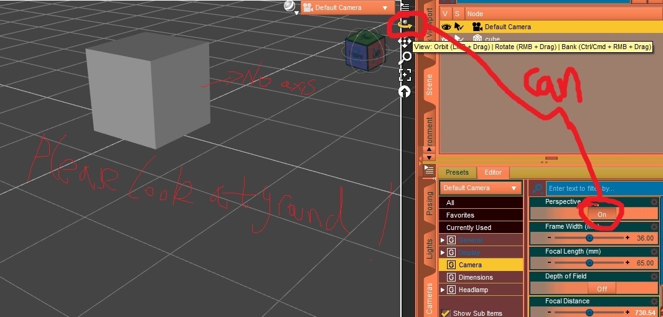Click the 'Enter text to filter by' field

604,188
